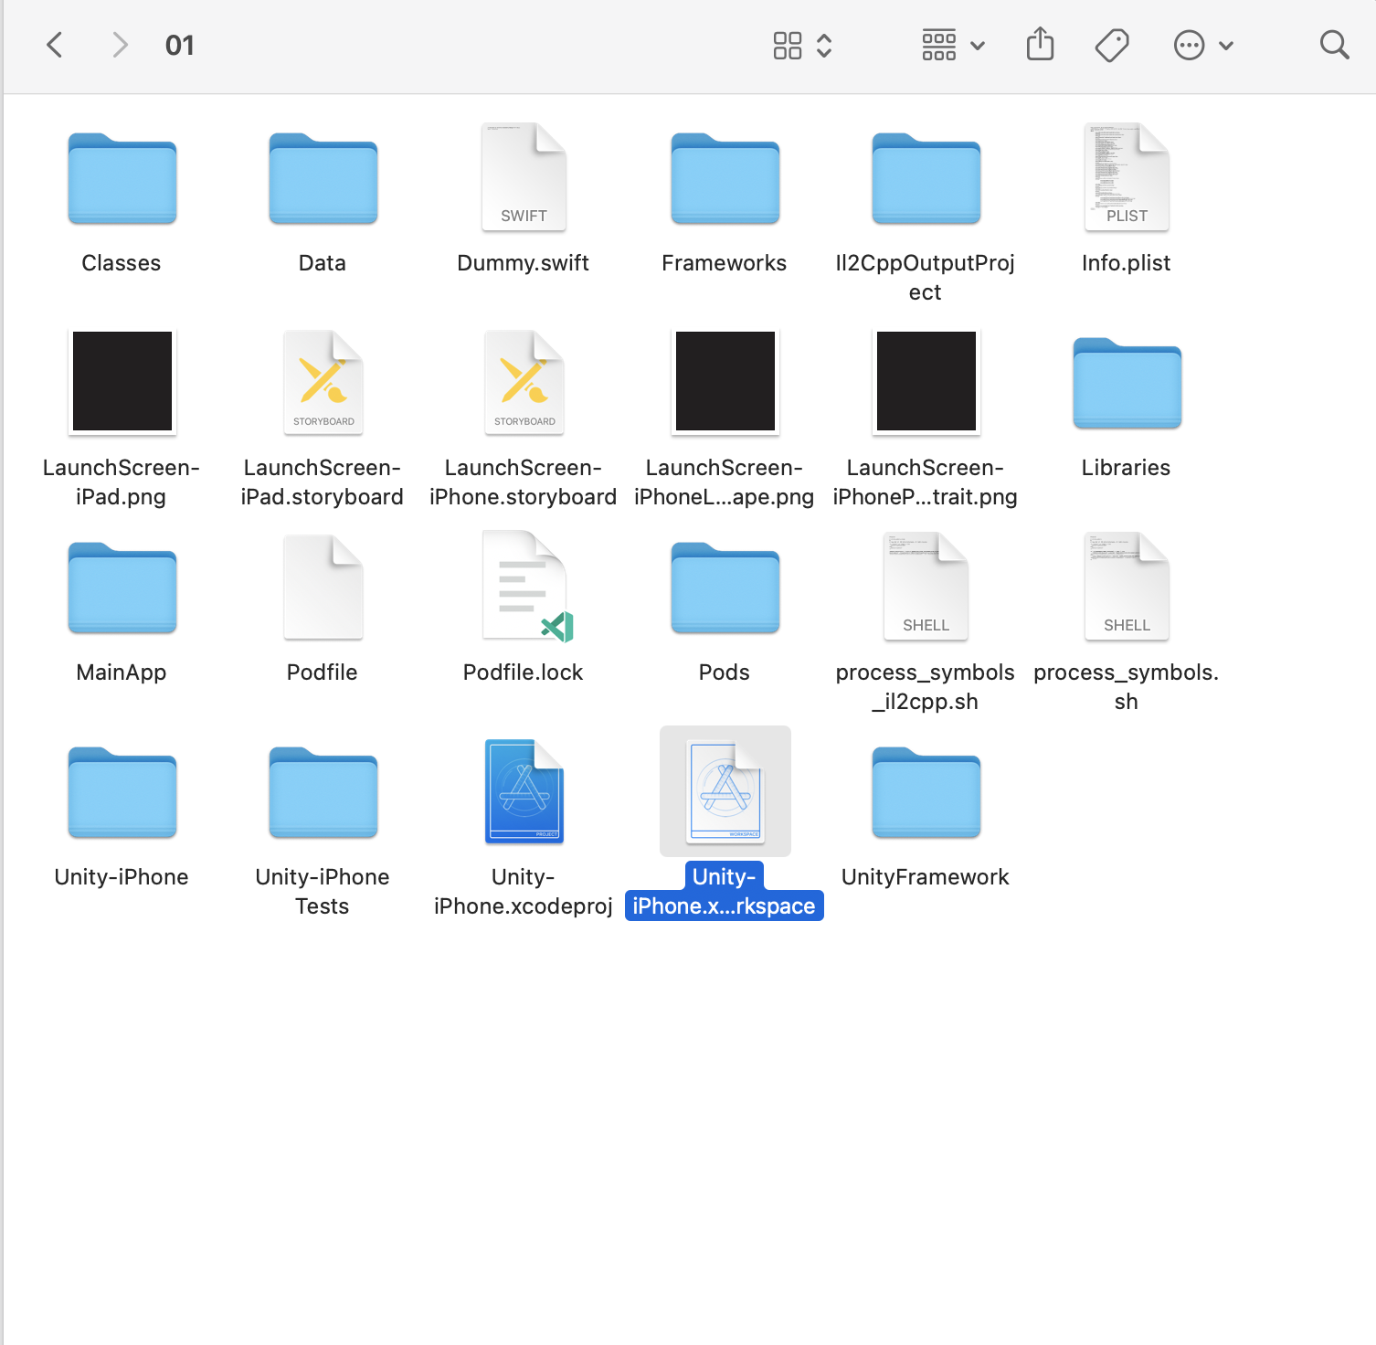Viewport: 1376px width, 1345px height.
Task: Open the UnityFramework folder
Action: coord(925,791)
